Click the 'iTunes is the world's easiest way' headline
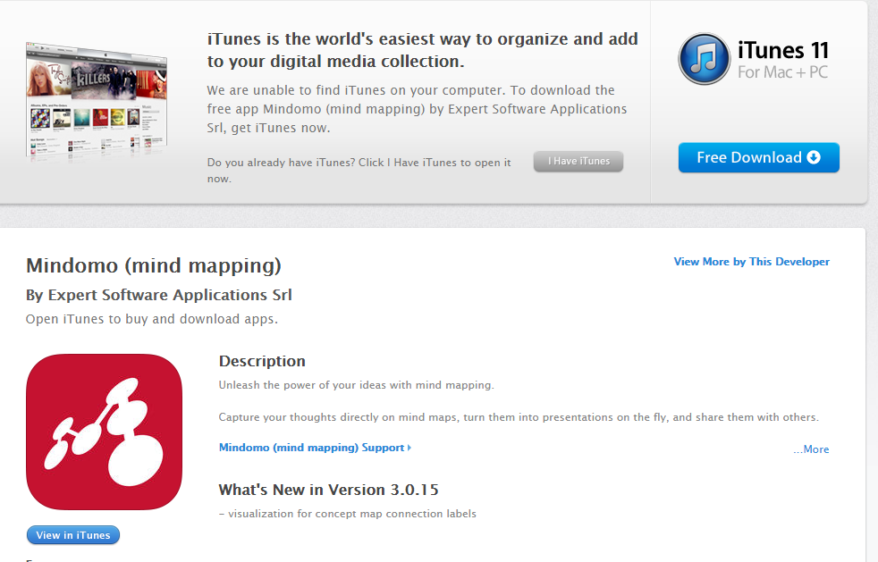The width and height of the screenshot is (878, 562). 423,50
